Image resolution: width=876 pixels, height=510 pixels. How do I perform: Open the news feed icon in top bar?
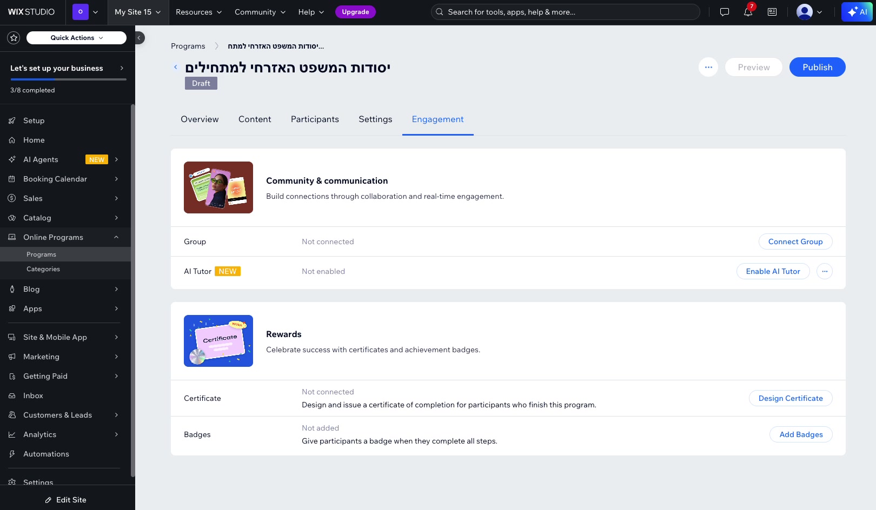(x=772, y=12)
